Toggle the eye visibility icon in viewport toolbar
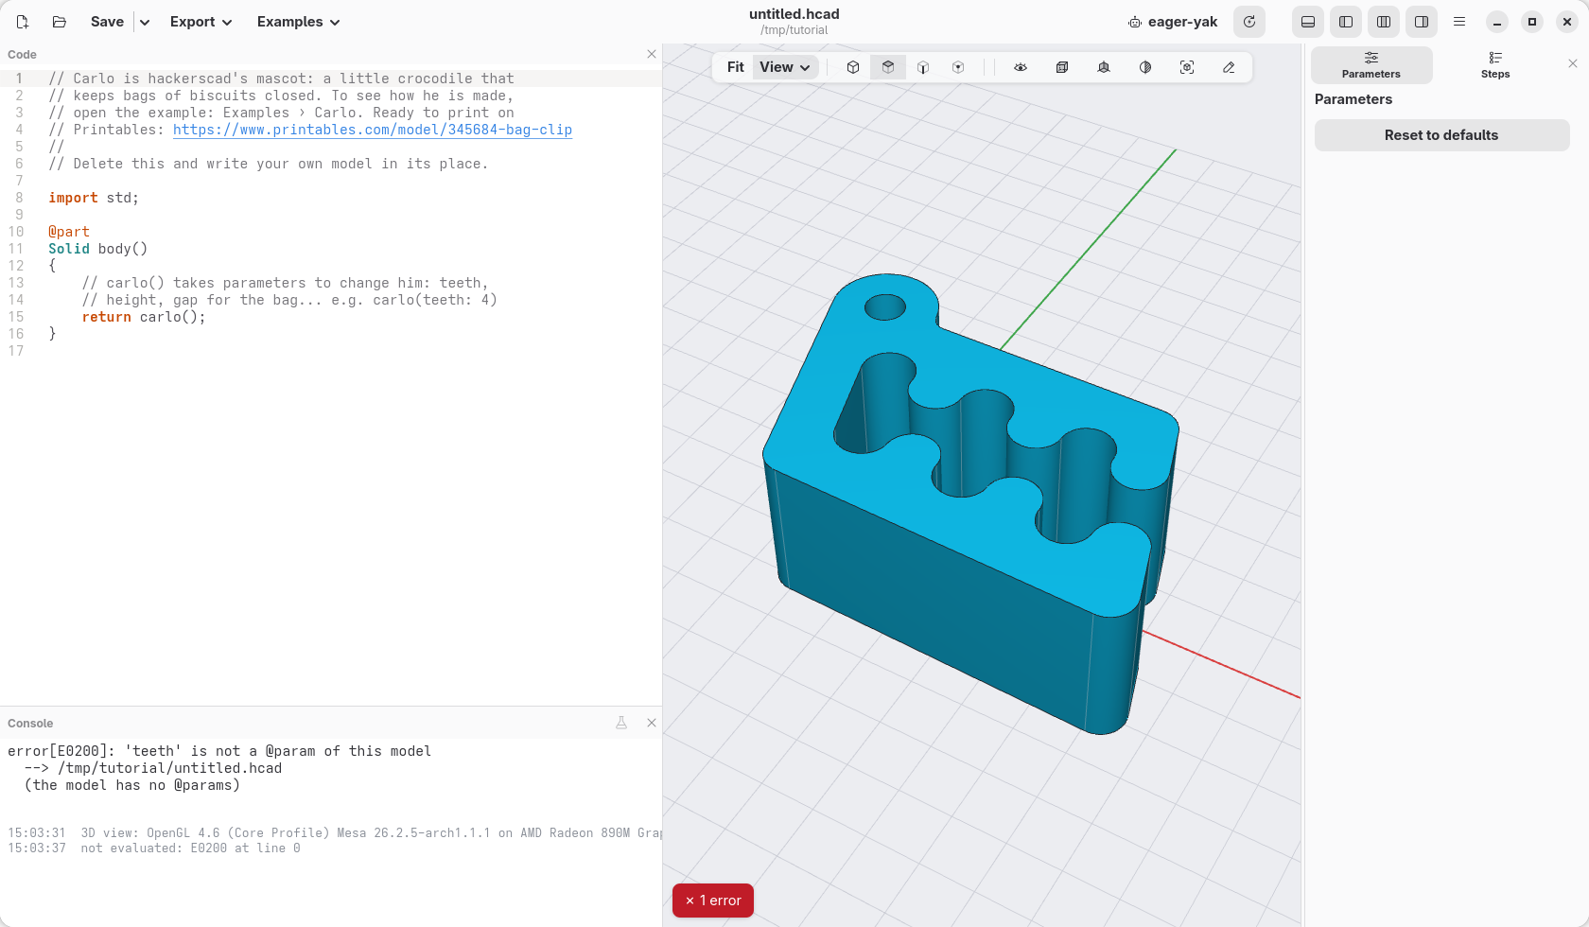The height and width of the screenshot is (927, 1589). [1021, 67]
